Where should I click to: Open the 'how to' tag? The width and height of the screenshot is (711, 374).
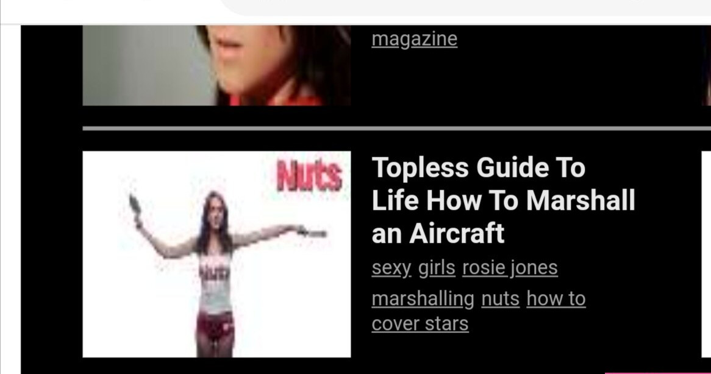(556, 299)
